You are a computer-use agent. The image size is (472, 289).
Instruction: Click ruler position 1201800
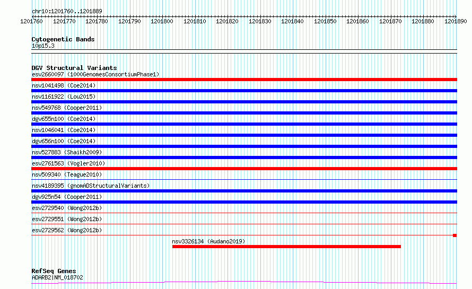(x=162, y=21)
